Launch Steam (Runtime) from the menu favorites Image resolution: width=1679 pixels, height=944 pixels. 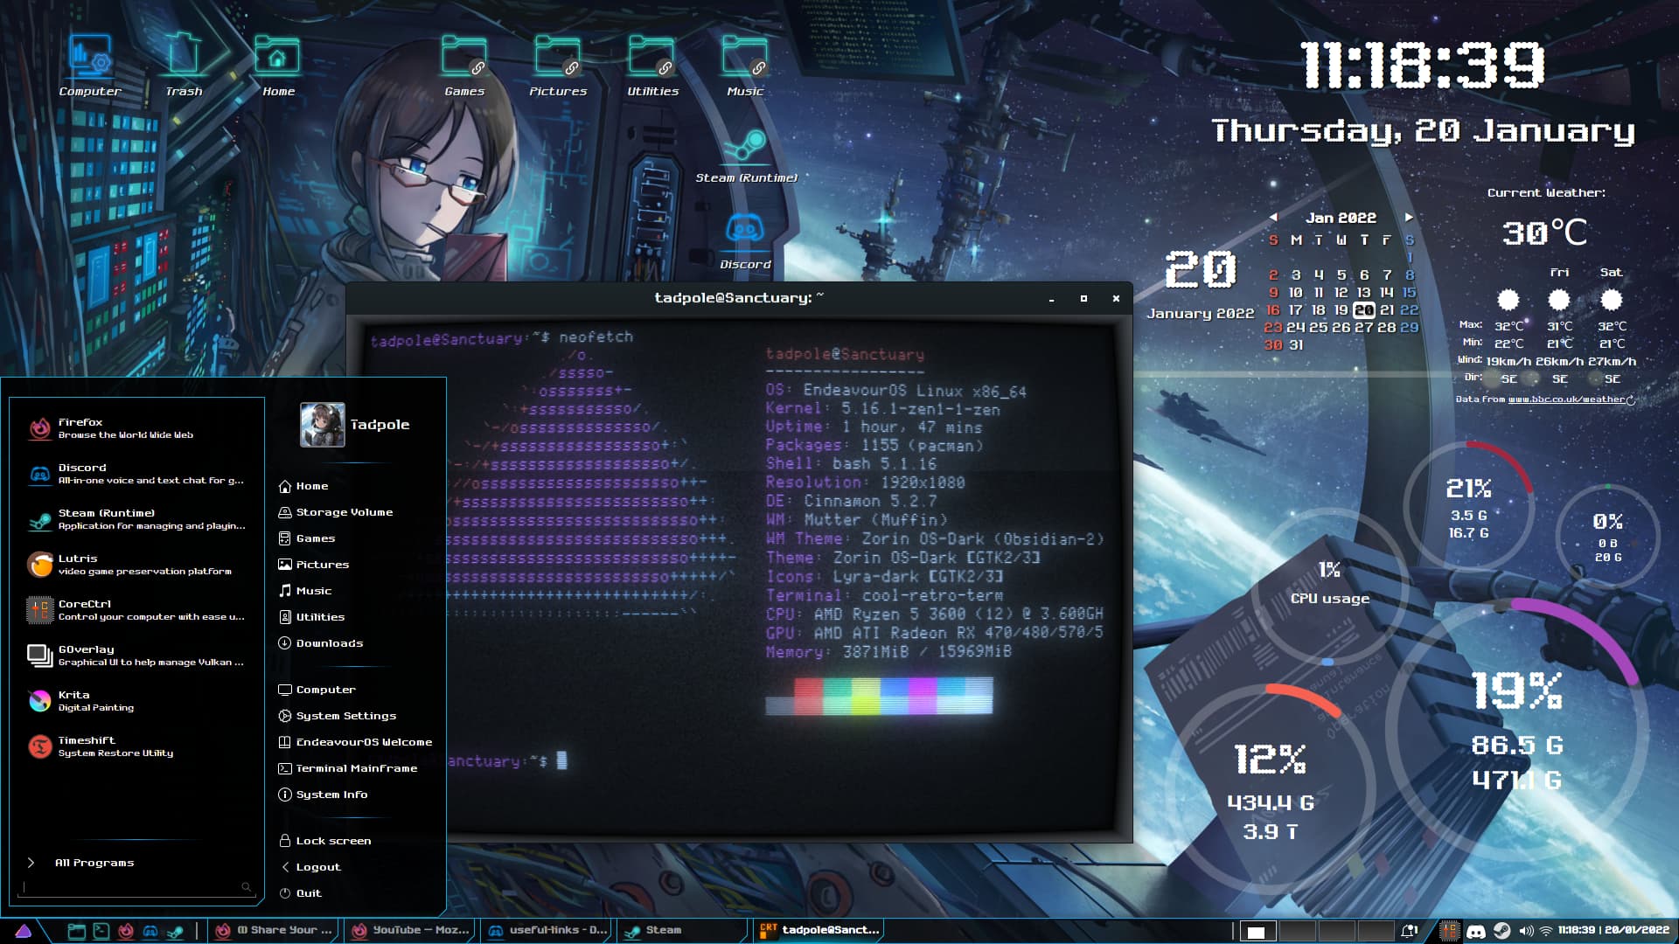tap(137, 518)
